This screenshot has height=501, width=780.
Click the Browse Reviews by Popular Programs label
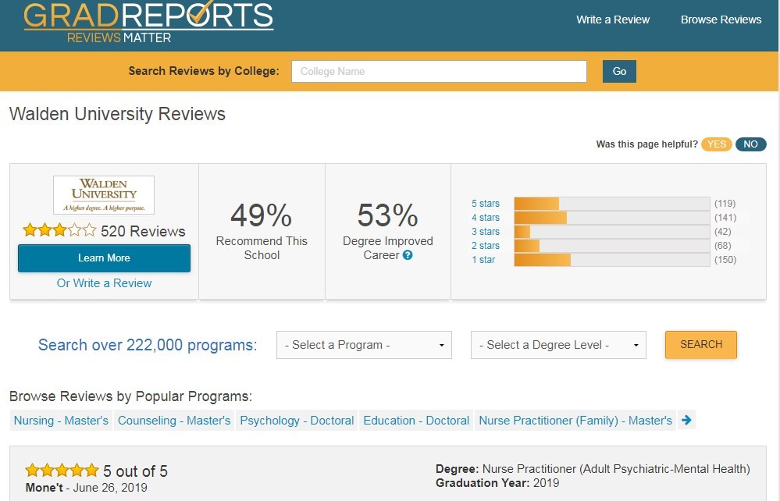tap(131, 396)
